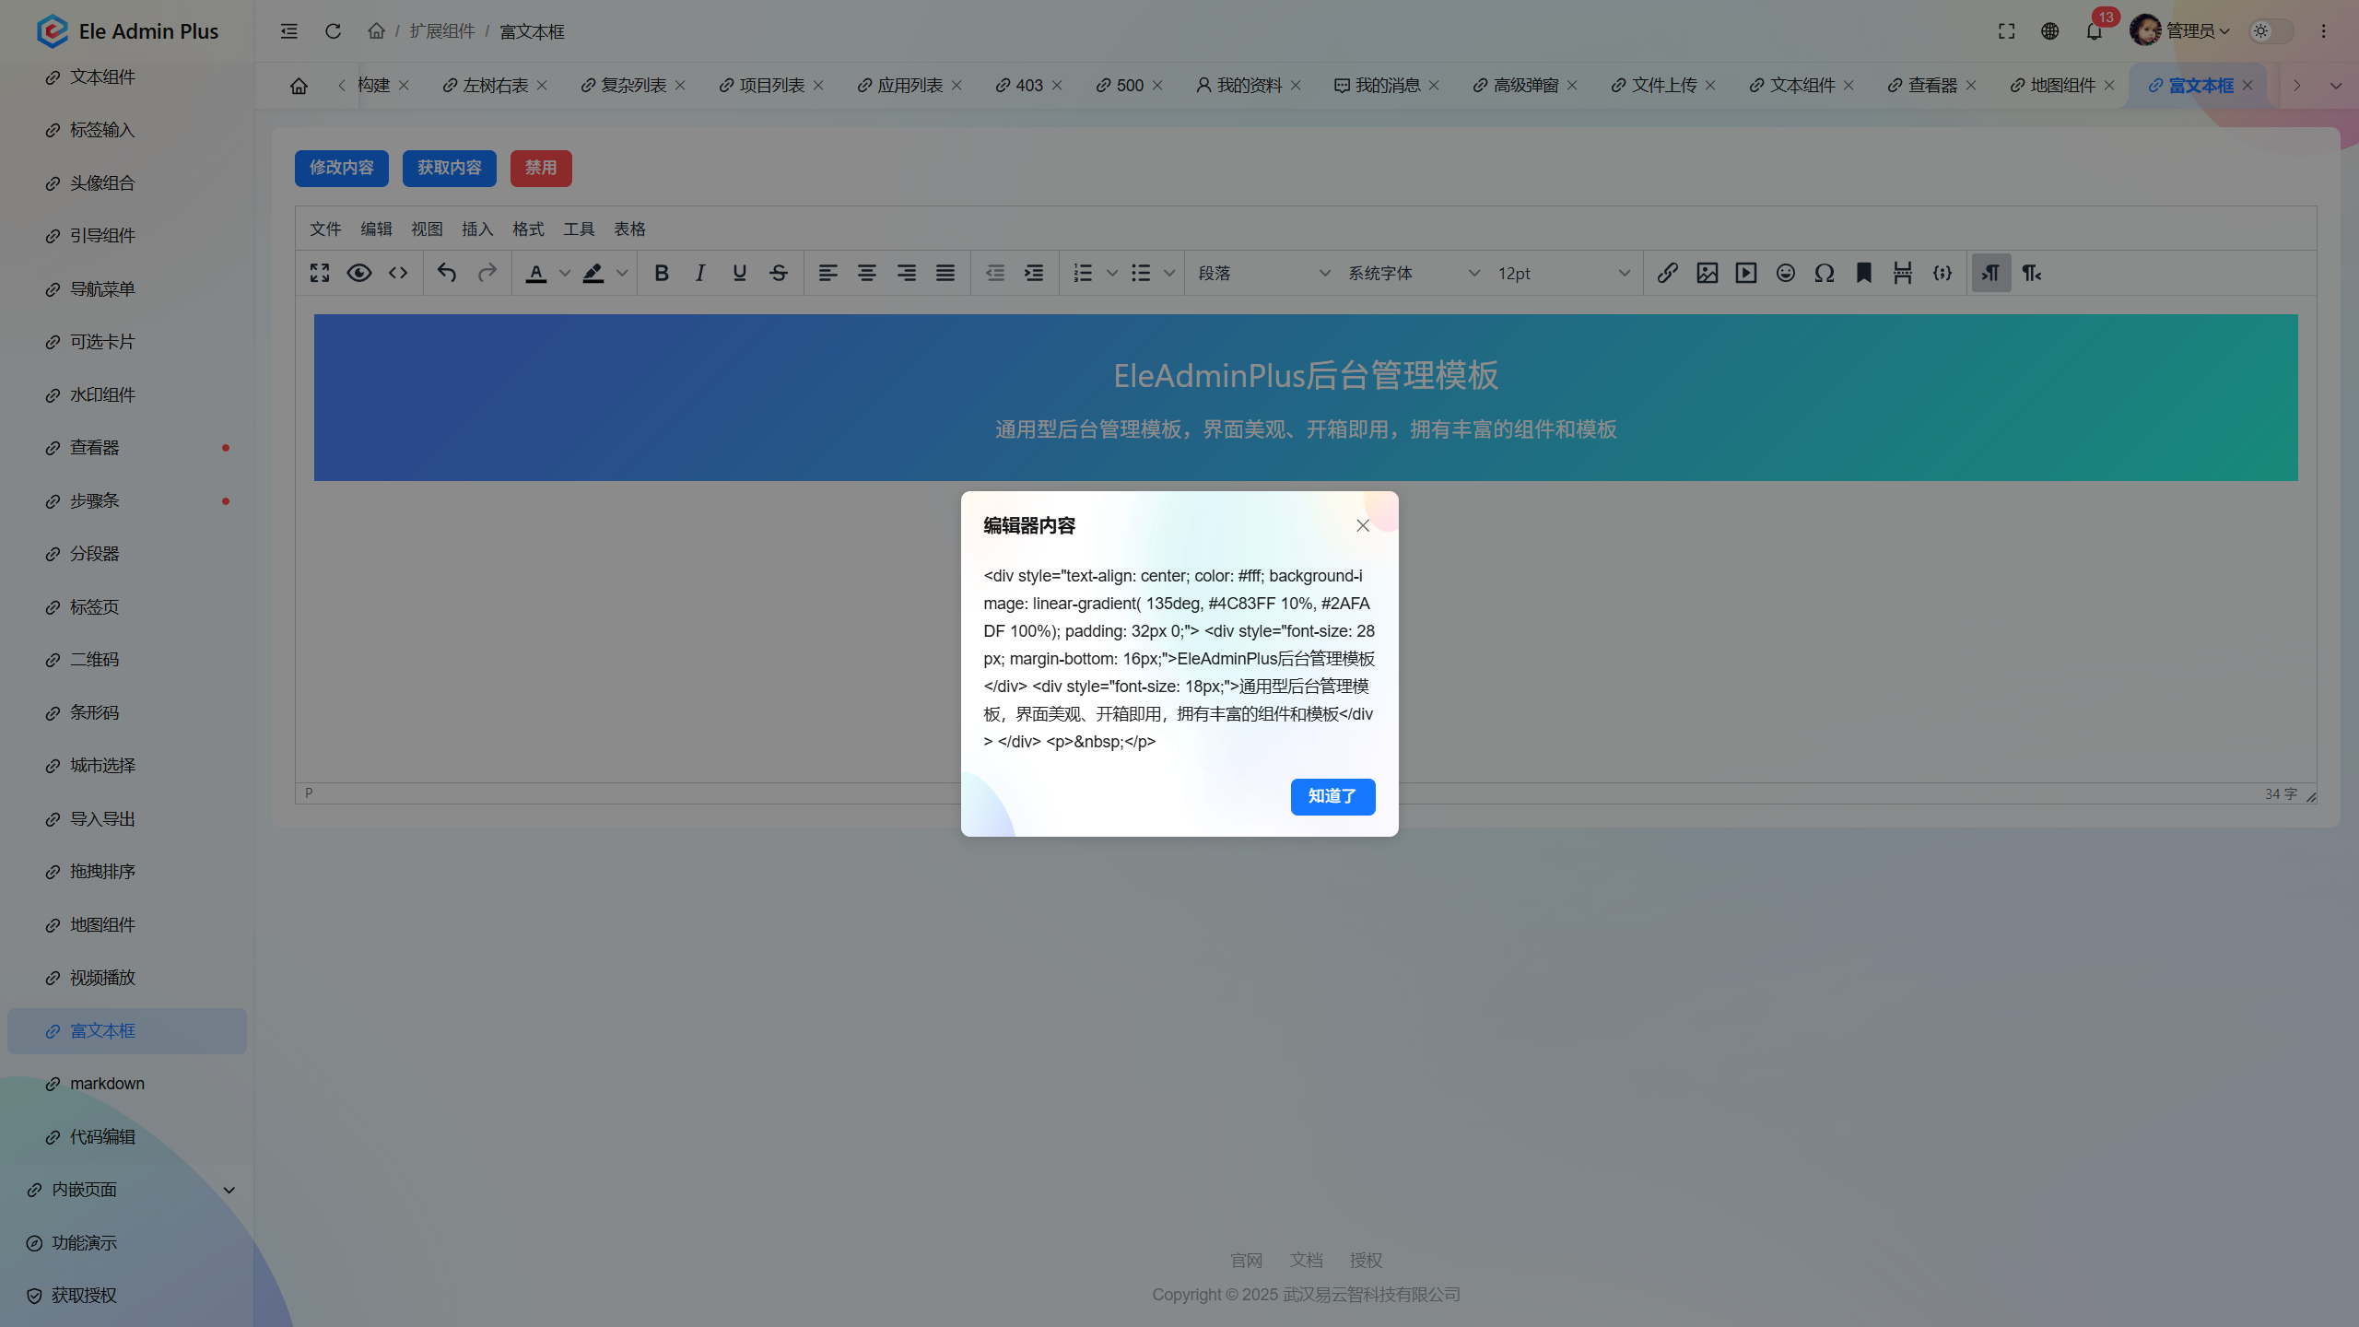The image size is (2359, 1327).
Task: Click the editor fullscreen icon
Action: pyautogui.click(x=320, y=273)
